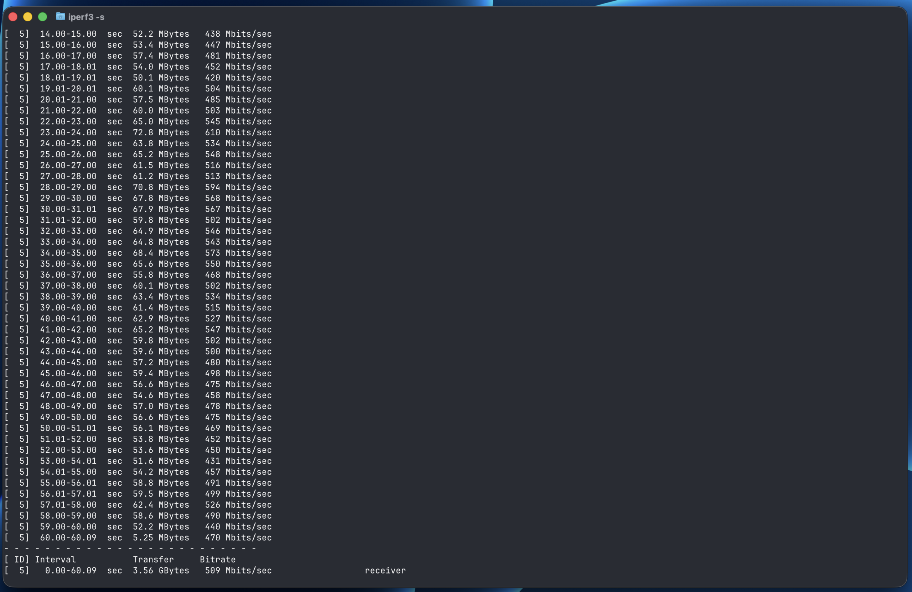Image resolution: width=912 pixels, height=592 pixels.
Task: Click '458 Mbits/sec' on the 47.00-48.00 row
Action: coord(238,395)
